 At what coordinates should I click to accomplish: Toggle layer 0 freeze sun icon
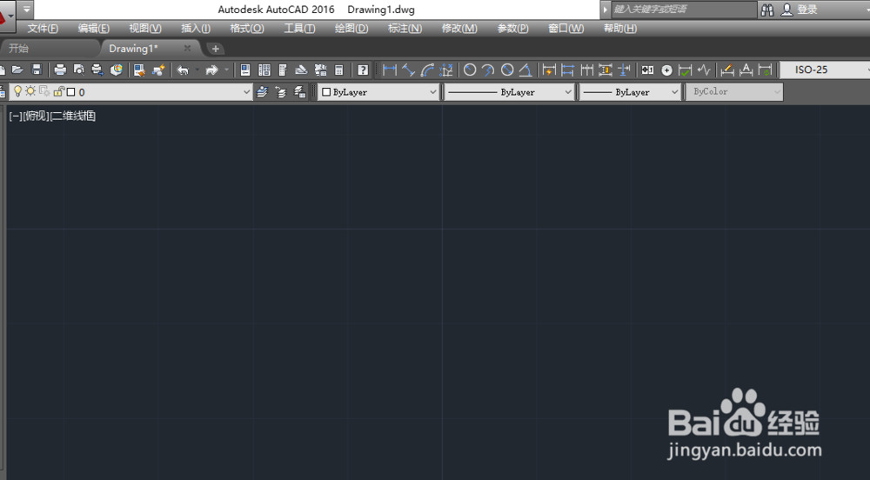pyautogui.click(x=30, y=91)
